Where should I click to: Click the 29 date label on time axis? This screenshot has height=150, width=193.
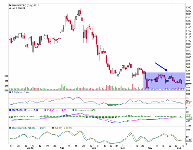coord(176,146)
